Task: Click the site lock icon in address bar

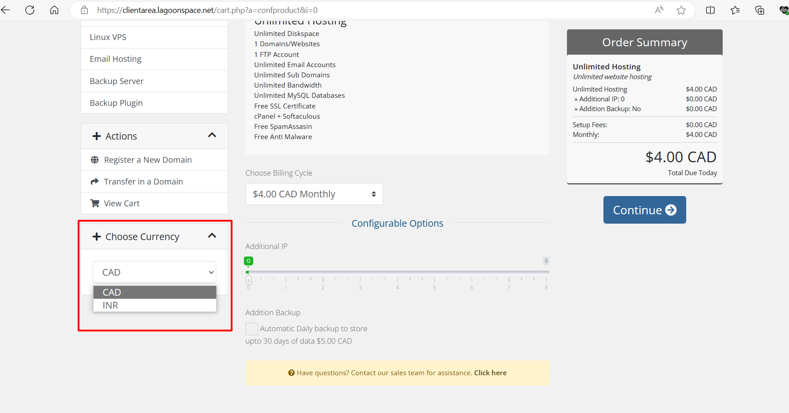Action: 85,10
